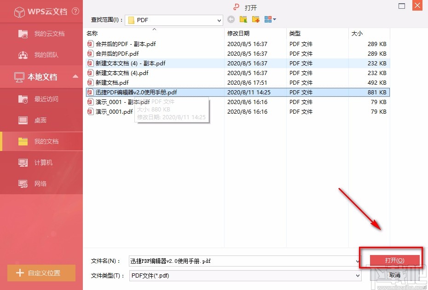
Task: Click the WPS云文档 help question mark icon
Action: pos(75,12)
